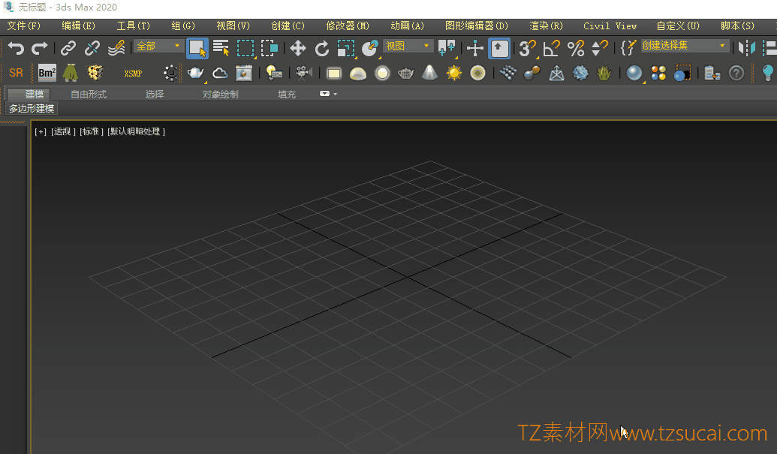
Task: Click the Undo arrow icon
Action: coord(16,49)
